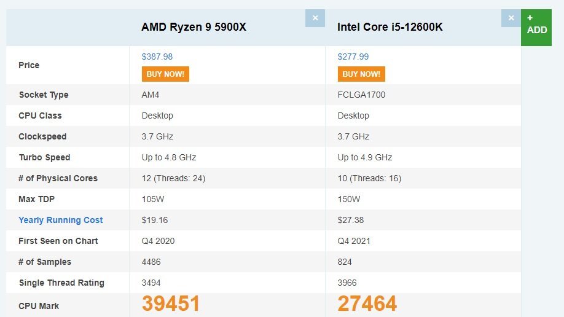Click the First Seen on Chart label
The image size is (564, 317).
[58, 241]
